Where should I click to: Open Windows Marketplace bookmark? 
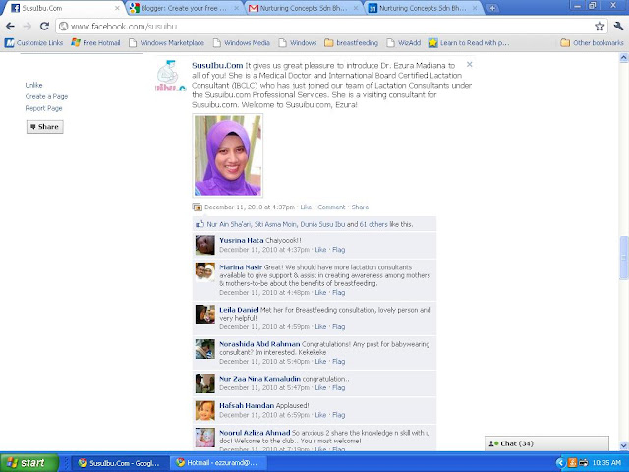coord(166,43)
